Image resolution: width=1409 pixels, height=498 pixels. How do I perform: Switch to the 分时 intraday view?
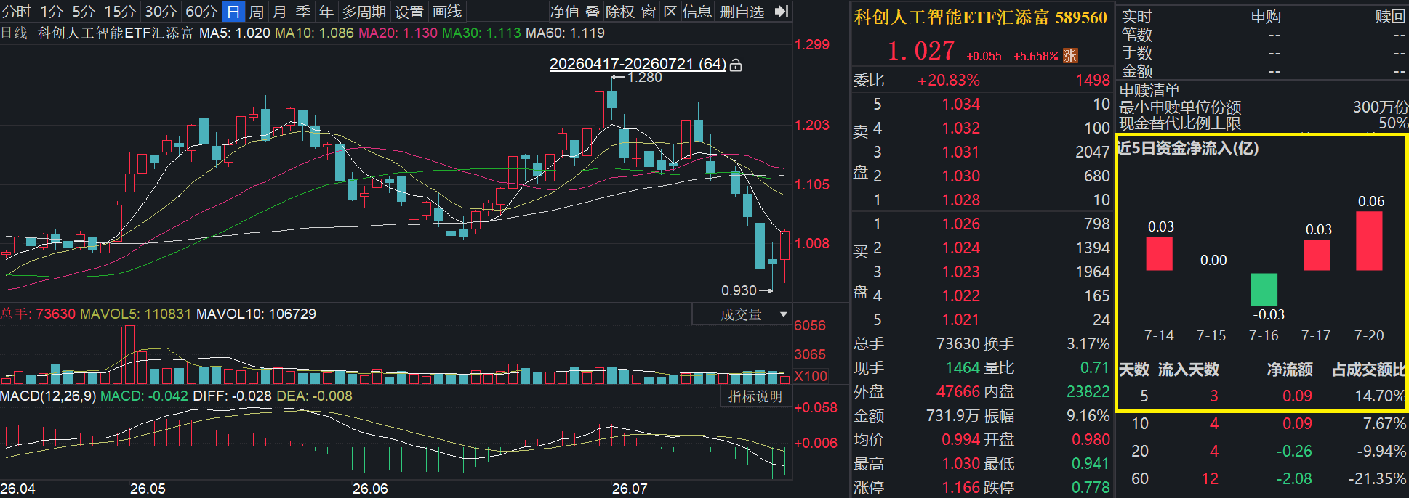[x=17, y=12]
